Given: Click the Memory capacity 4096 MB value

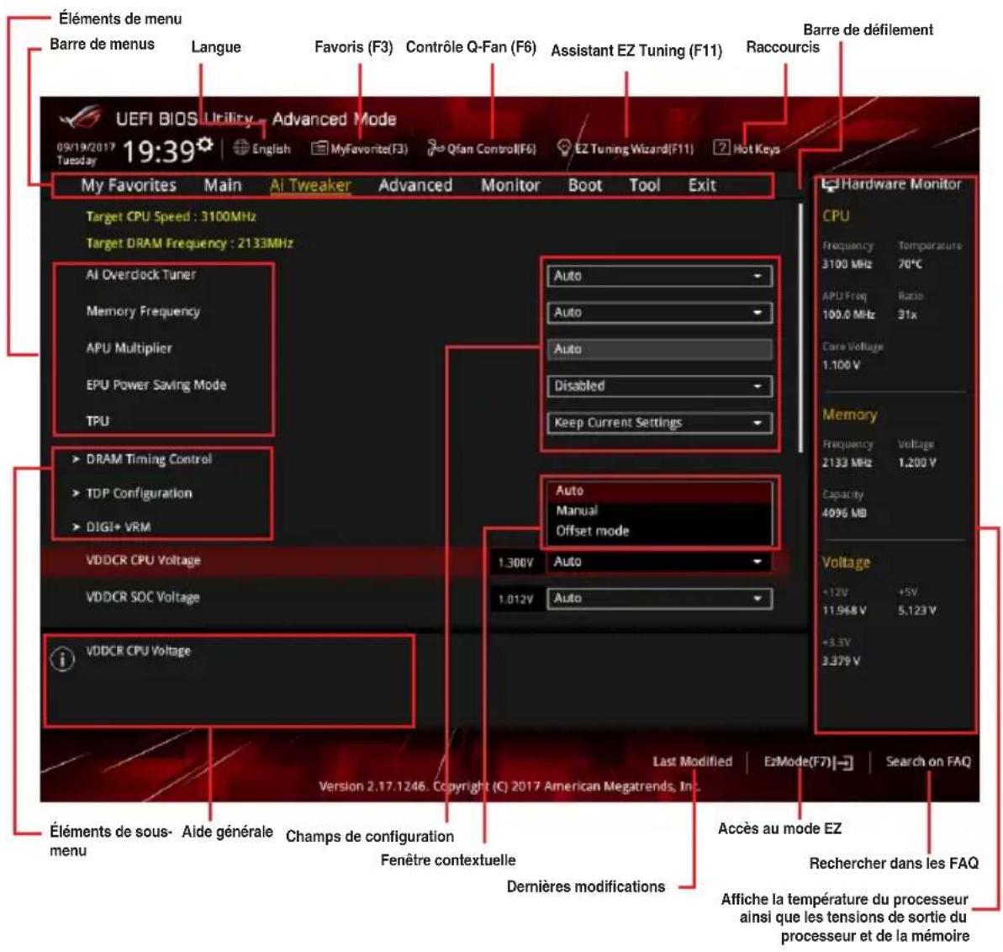Looking at the screenshot, I should click(844, 513).
